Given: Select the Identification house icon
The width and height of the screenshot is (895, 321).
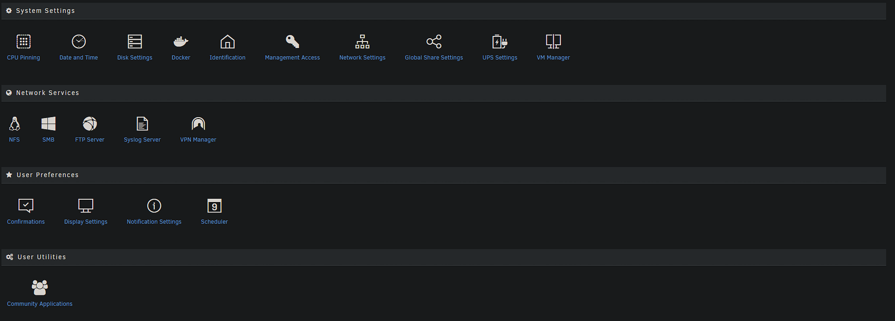Looking at the screenshot, I should [x=227, y=42].
